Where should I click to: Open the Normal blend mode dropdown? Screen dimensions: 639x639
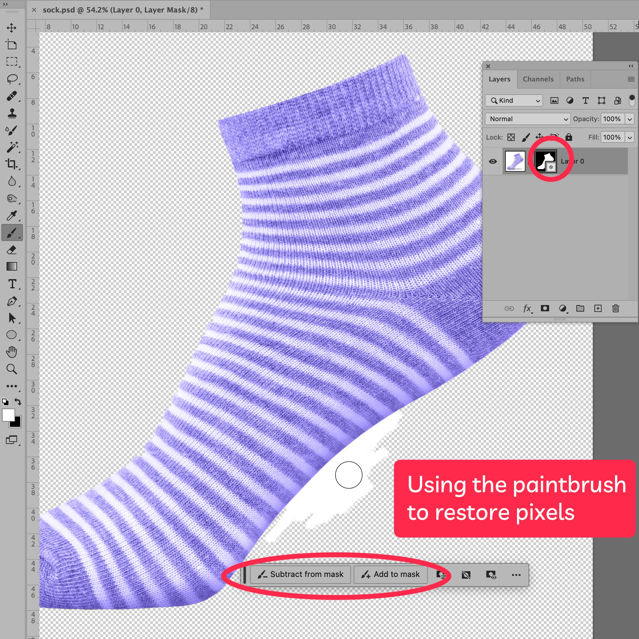pyautogui.click(x=527, y=119)
